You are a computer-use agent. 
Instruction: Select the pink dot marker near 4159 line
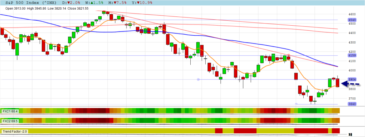pos(289,55)
